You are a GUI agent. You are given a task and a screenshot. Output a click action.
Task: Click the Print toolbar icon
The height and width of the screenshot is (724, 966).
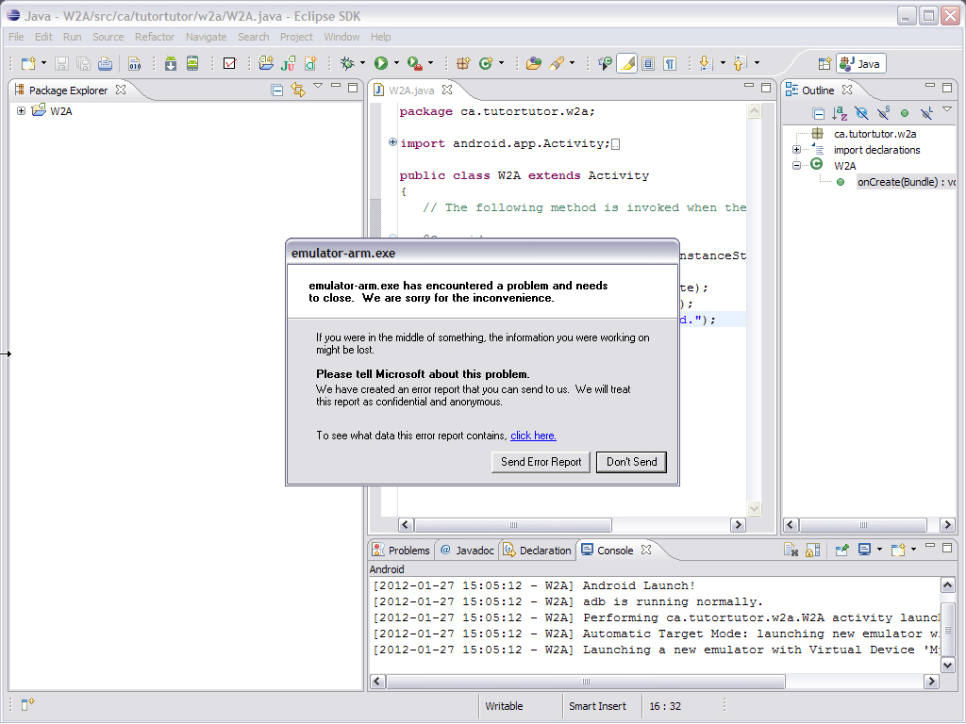106,63
